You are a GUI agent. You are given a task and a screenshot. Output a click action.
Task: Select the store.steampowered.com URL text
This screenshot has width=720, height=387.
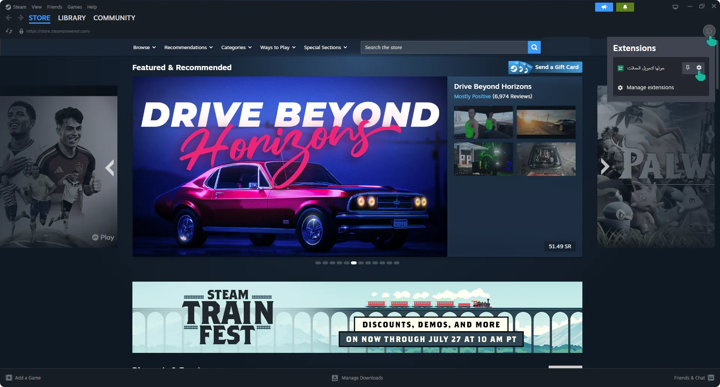[x=58, y=31]
